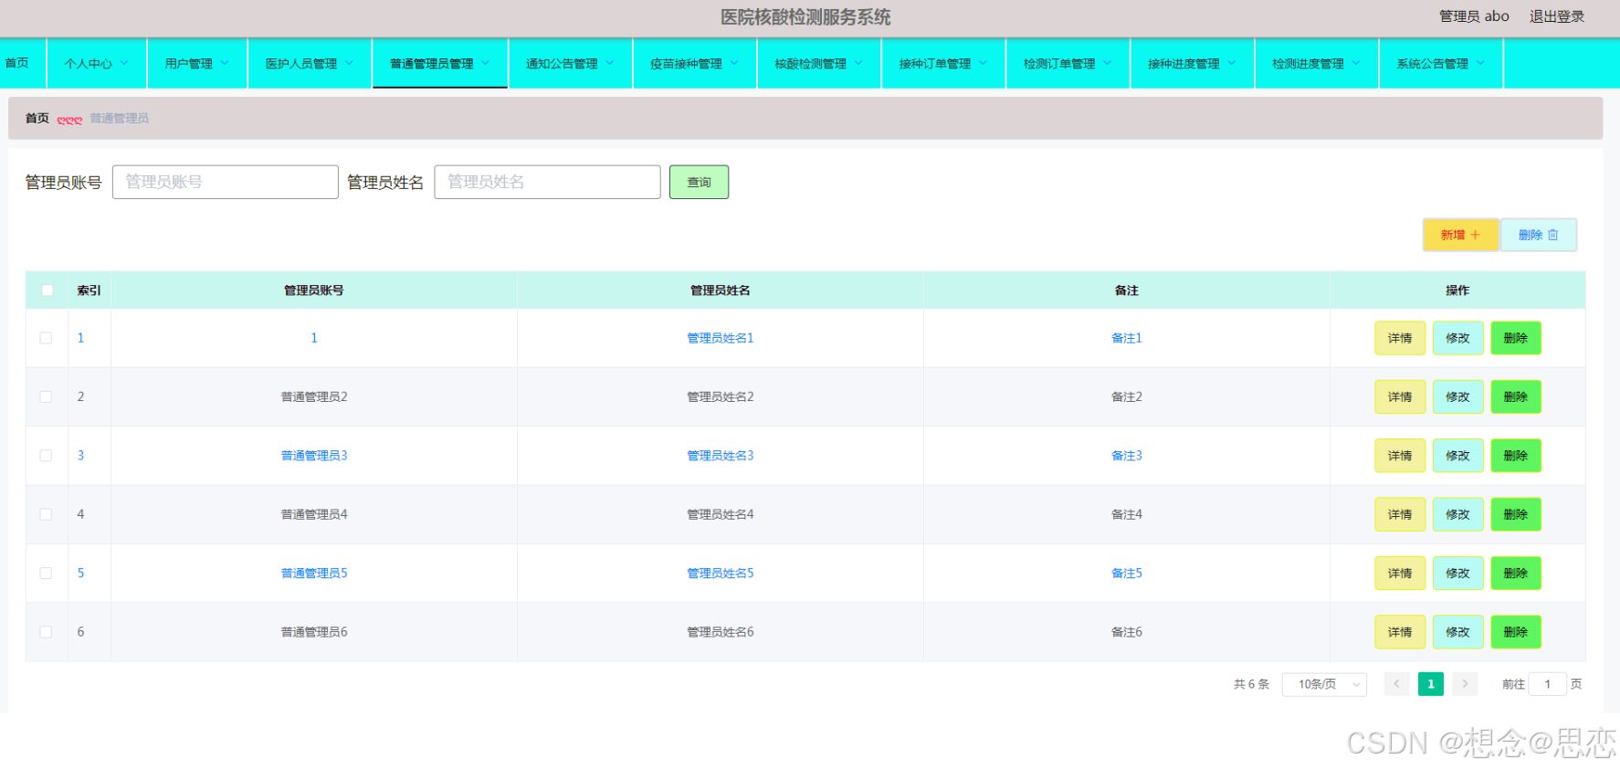The image size is (1620, 770).
Task: Click the 管理员 abo user label
Action: [x=1474, y=16]
